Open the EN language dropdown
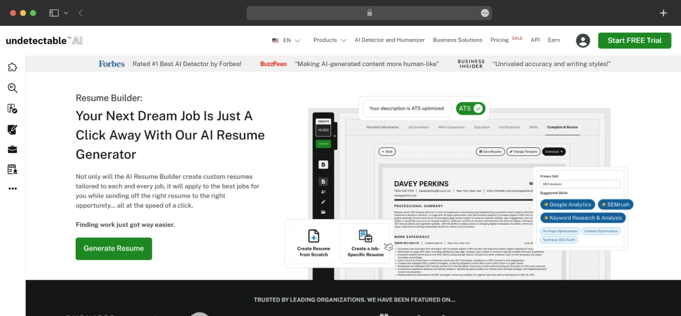Screen dimensions: 681x316 [x=291, y=40]
